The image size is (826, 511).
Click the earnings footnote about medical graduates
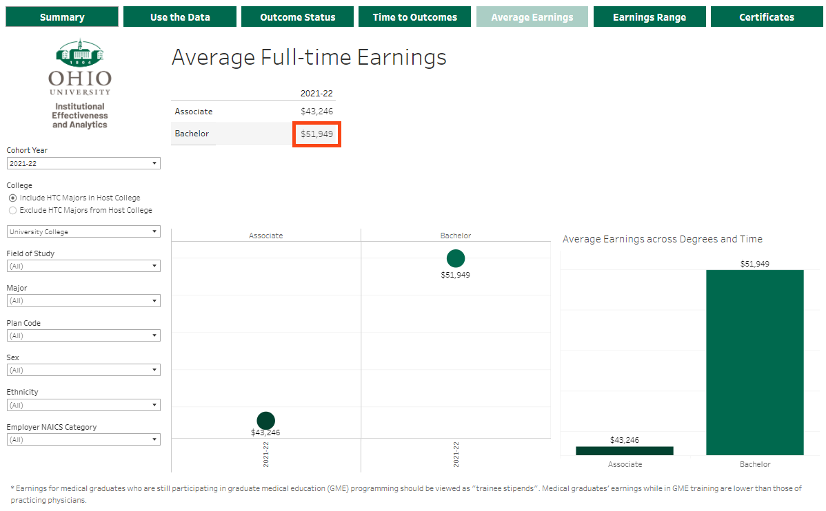click(406, 494)
